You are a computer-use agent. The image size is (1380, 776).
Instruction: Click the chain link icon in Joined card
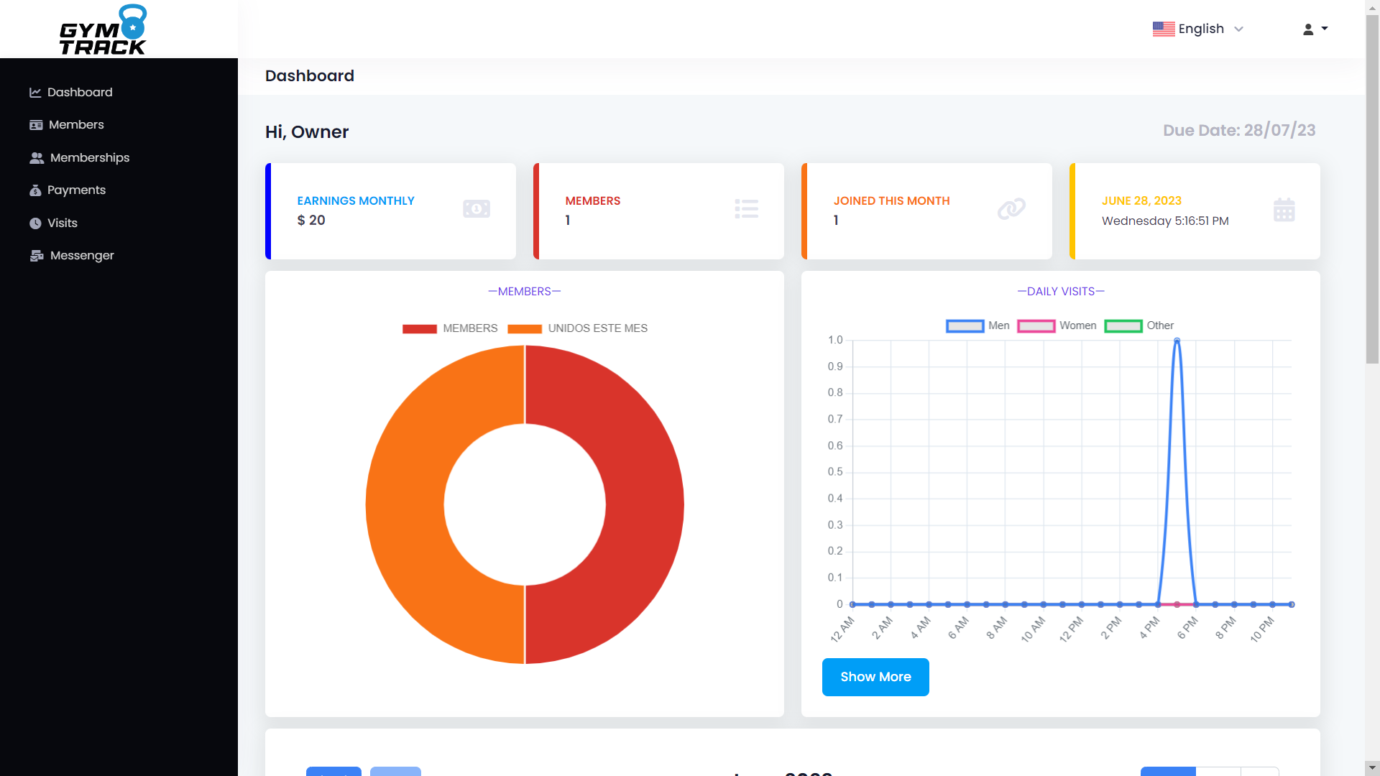pos(1011,209)
